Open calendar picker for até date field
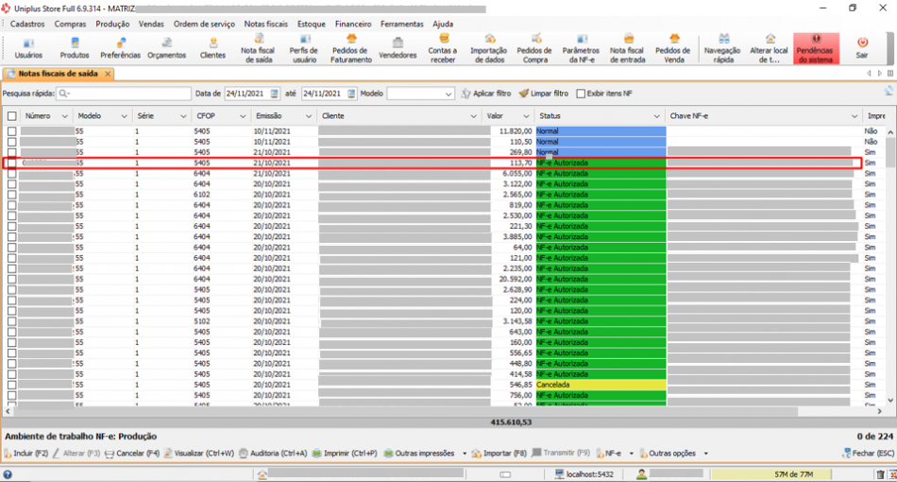The width and height of the screenshot is (897, 482). click(351, 94)
